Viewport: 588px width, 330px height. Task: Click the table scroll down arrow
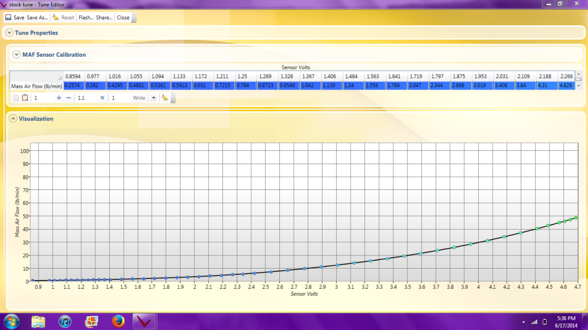click(x=579, y=86)
